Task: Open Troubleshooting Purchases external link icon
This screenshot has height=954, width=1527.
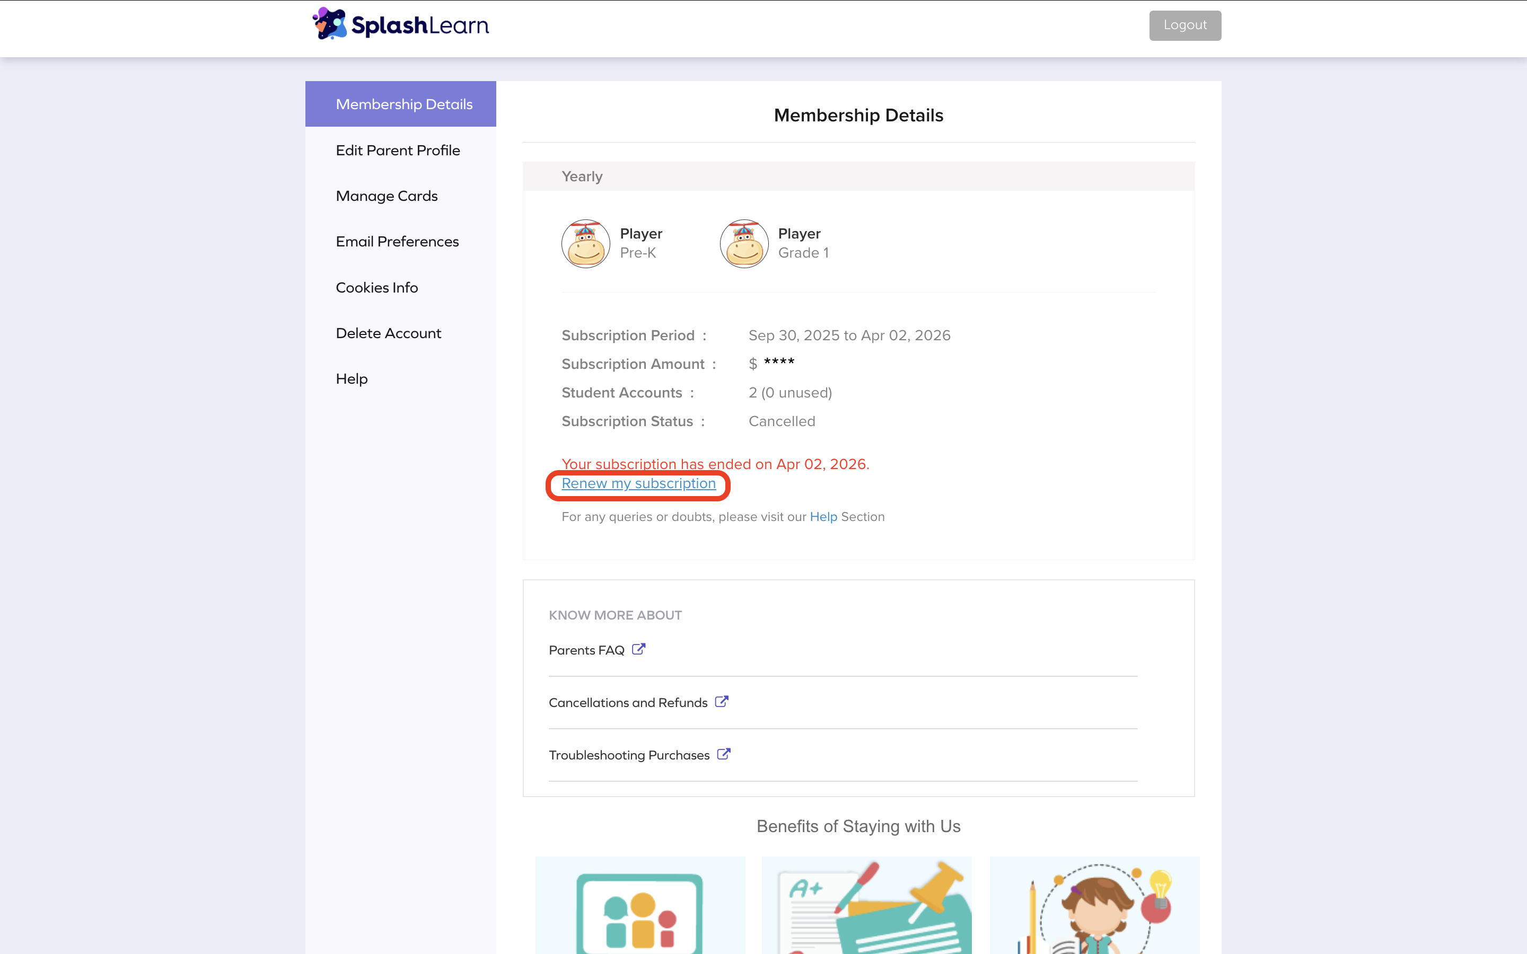Action: click(724, 754)
